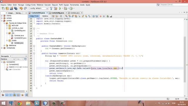Run the project with green play icon
This screenshot has width=188, height=106.
click(60, 9)
